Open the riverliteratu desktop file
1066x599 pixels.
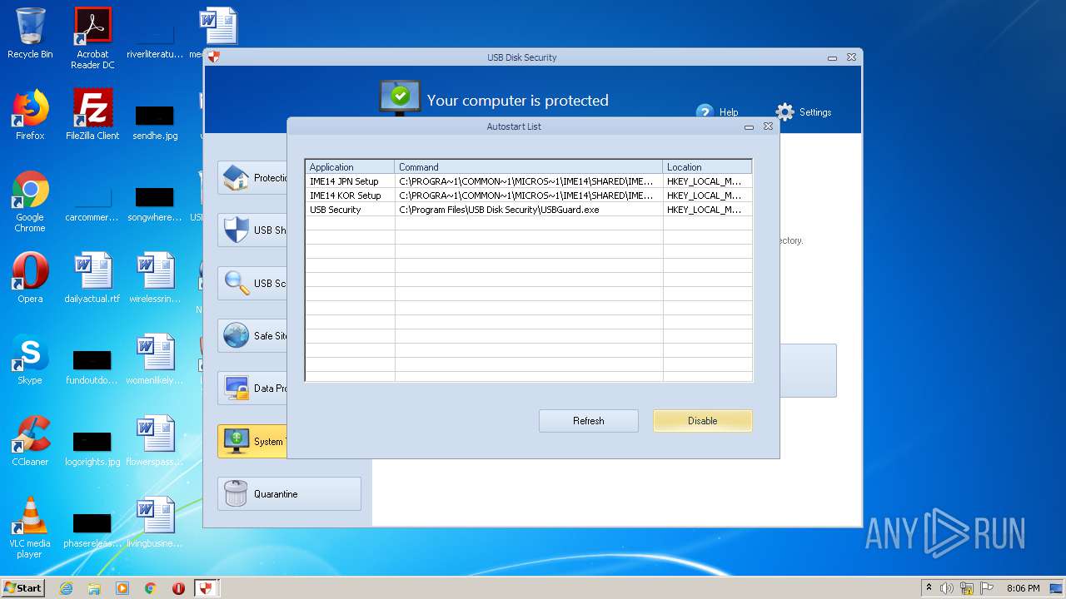point(155,42)
